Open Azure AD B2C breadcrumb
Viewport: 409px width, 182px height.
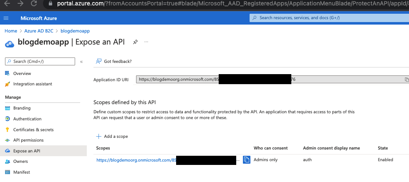tap(38, 31)
